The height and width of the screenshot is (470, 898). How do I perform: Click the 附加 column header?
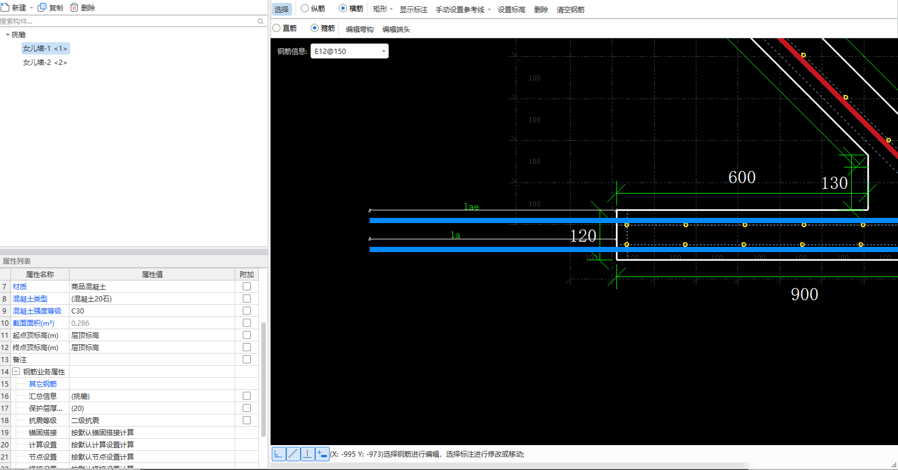247,274
